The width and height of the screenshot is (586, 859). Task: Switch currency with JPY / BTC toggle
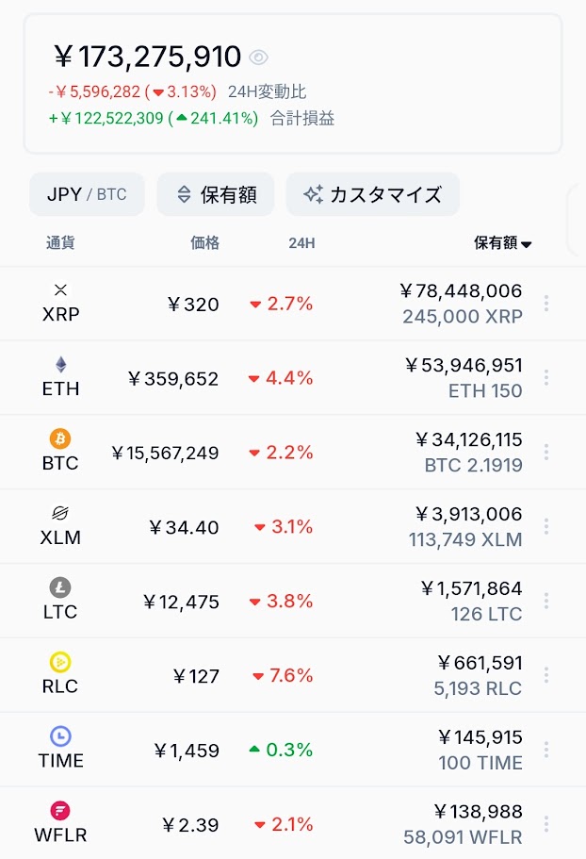pyautogui.click(x=87, y=194)
